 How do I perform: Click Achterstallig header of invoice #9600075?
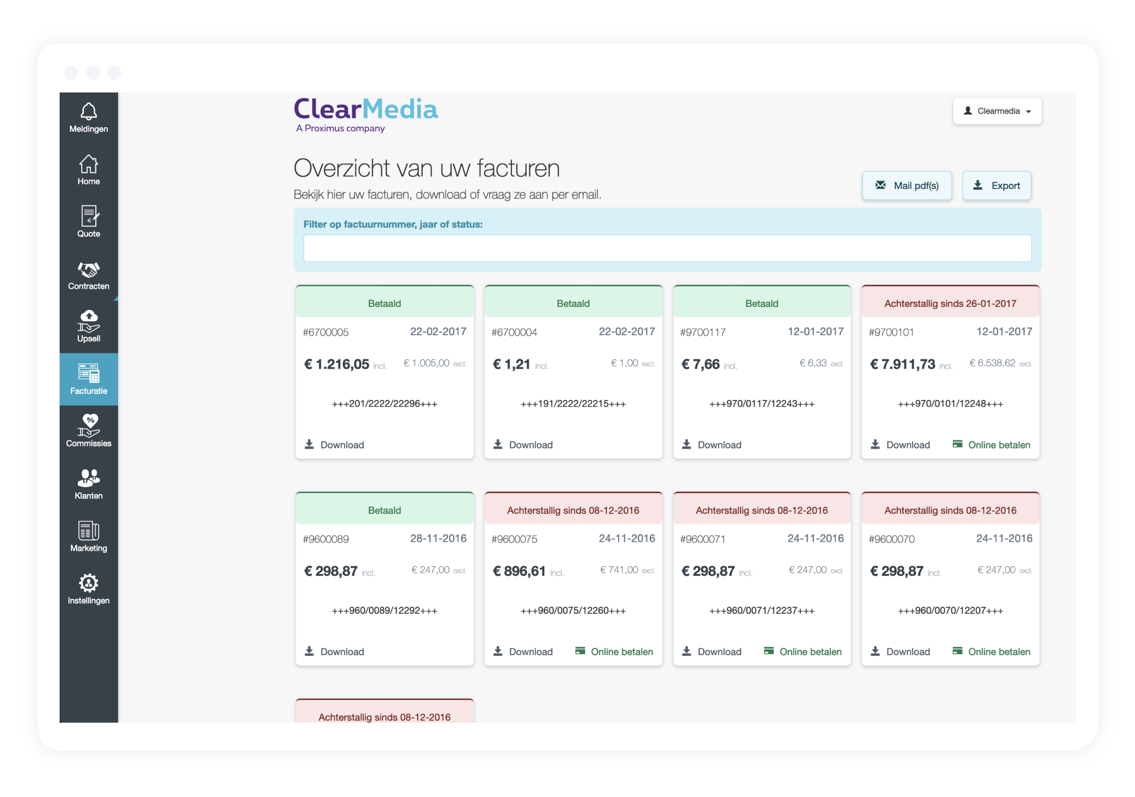573,509
